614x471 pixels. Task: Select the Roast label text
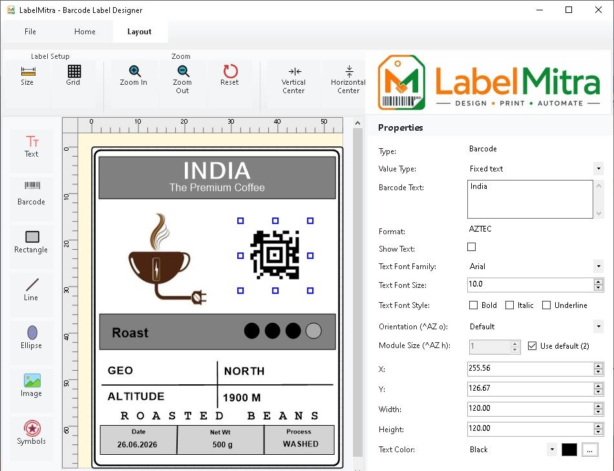pos(130,333)
